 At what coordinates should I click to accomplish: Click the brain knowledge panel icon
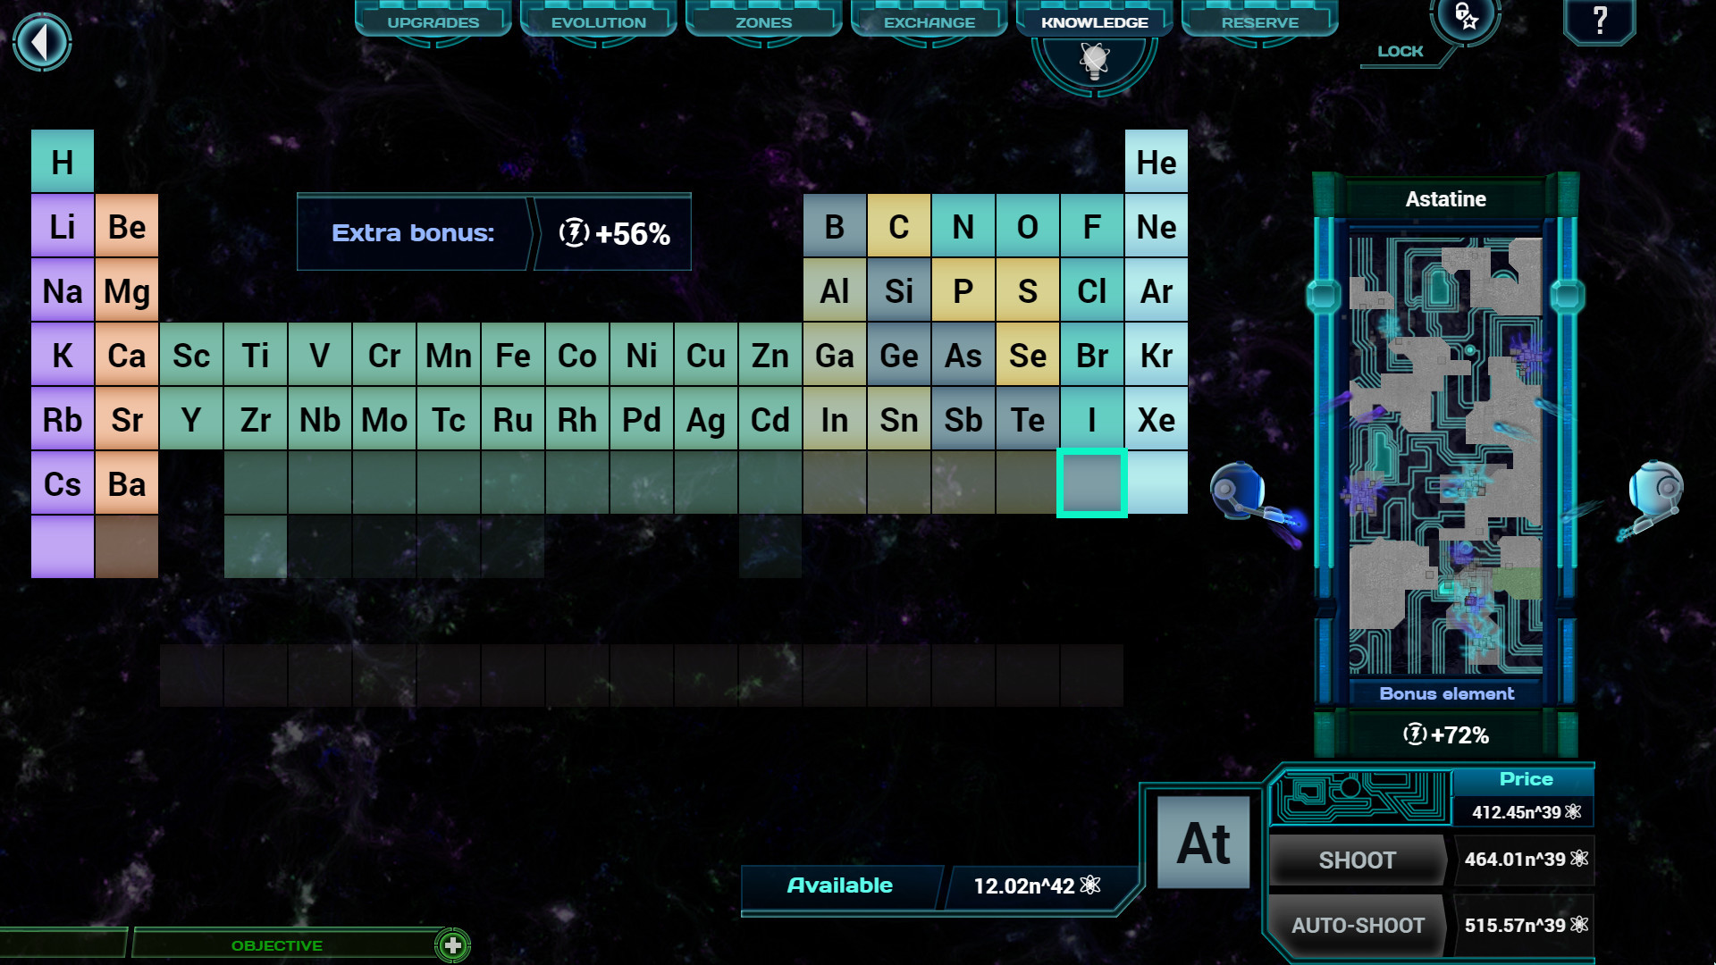coord(1092,59)
